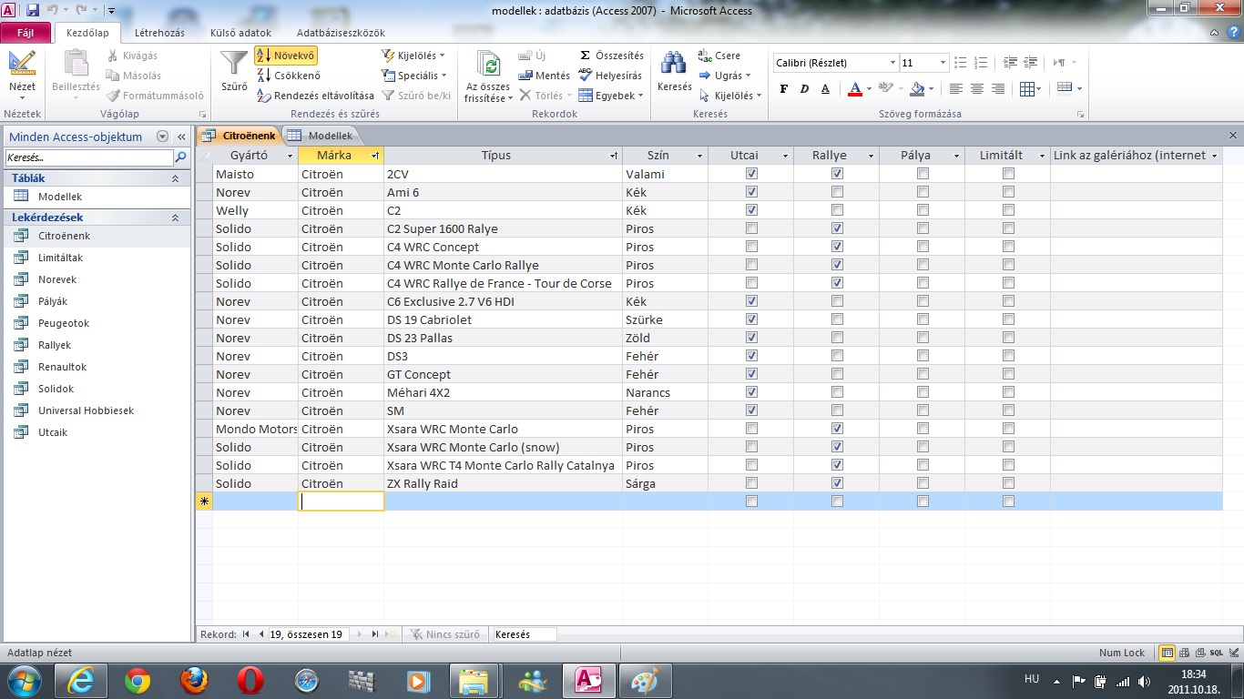Open Google Chrome from the taskbar
The image size is (1244, 699).
point(138,680)
